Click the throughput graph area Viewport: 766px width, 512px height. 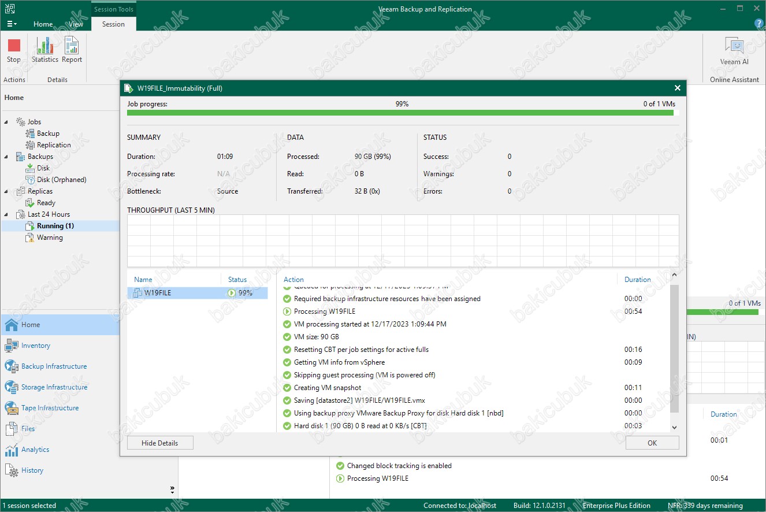click(403, 241)
